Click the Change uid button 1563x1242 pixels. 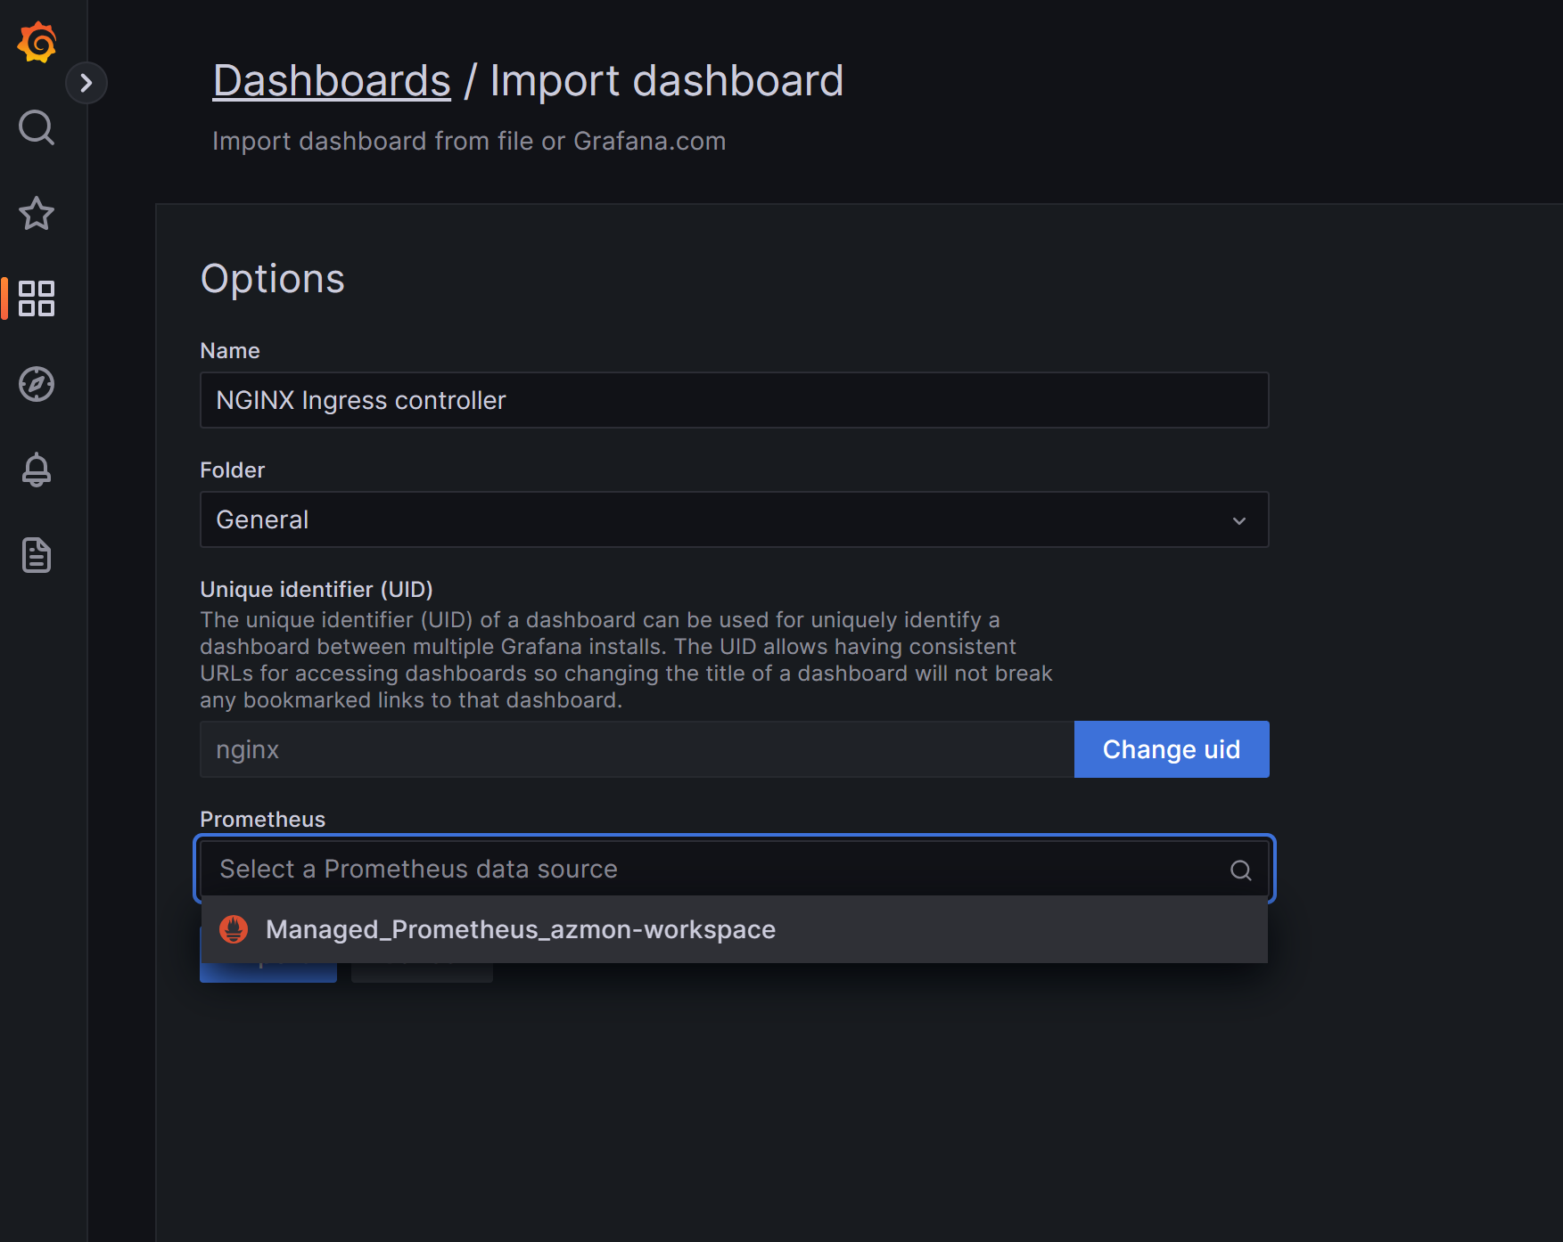[1172, 749]
